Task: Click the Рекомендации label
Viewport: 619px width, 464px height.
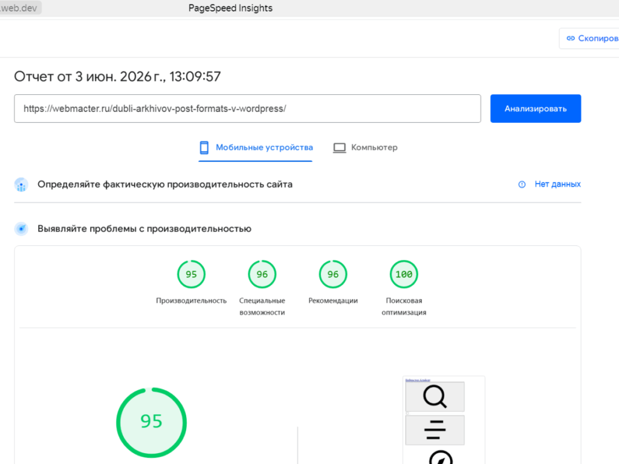Action: 333,301
